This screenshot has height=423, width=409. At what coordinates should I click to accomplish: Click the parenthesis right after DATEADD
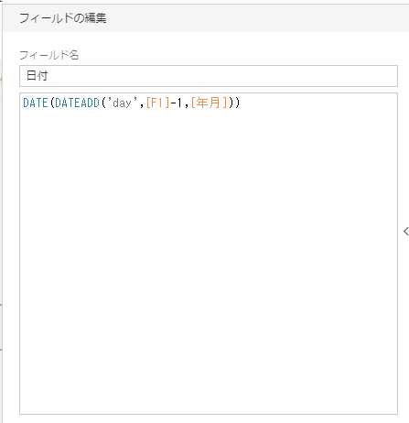[103, 103]
